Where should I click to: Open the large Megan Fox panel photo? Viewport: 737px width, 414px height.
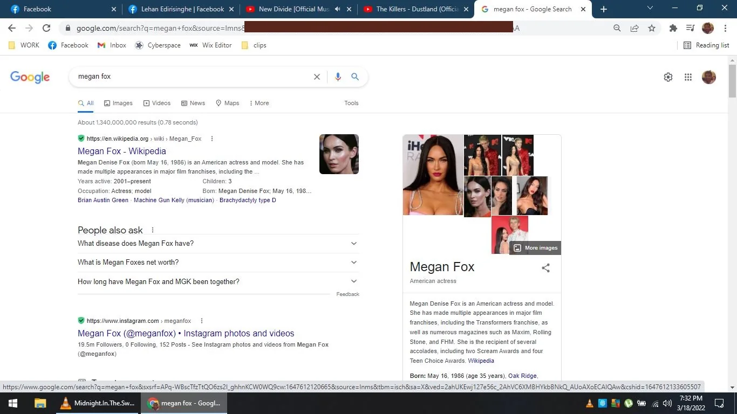pos(433,175)
